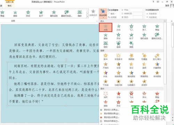Choose 淡出 under the 进入 section
The width and height of the screenshot is (174, 125).
click(x=118, y=27)
